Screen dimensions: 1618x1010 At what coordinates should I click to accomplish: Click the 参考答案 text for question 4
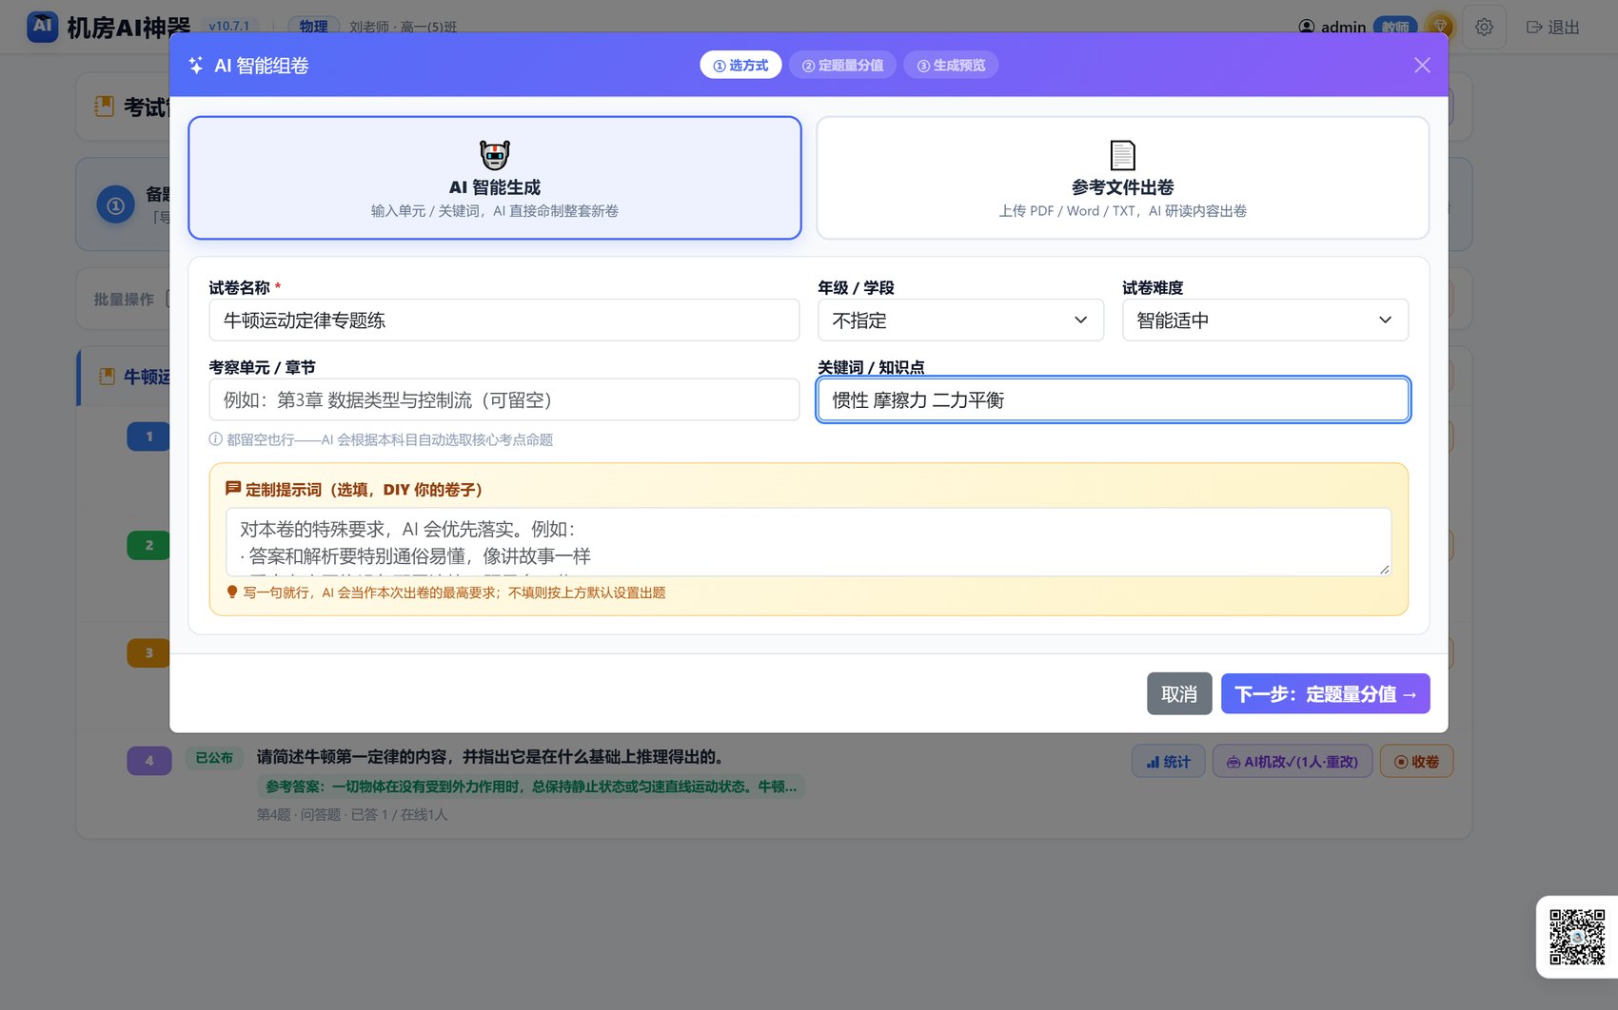(531, 787)
